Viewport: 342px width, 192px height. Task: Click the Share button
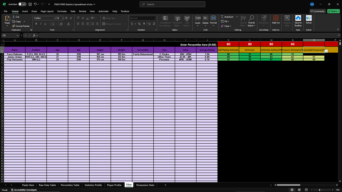tap(333, 11)
